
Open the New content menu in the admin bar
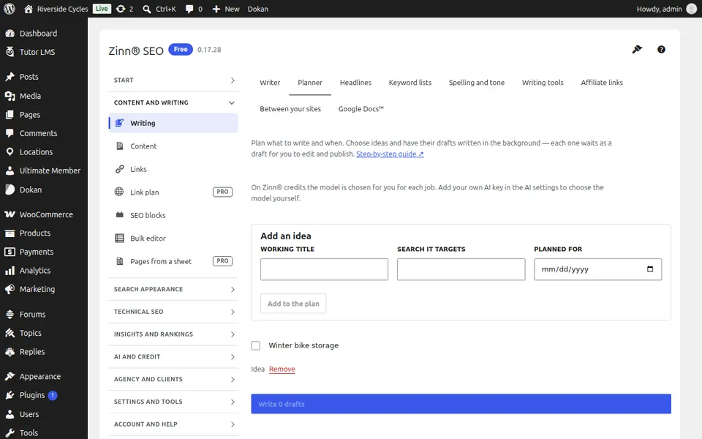226,9
